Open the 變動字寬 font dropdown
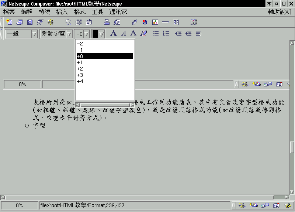 click(x=56, y=34)
